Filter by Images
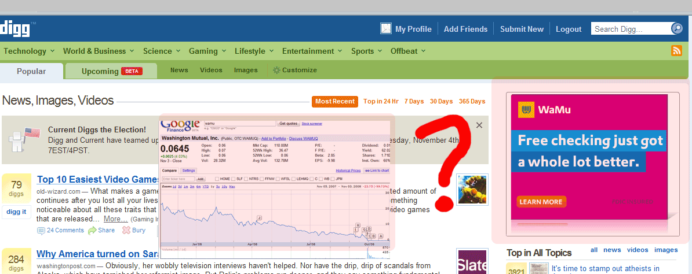Viewport: 692px width, 274px height. [x=246, y=70]
